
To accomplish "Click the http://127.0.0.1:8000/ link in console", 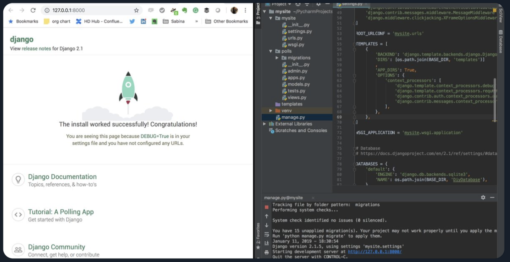I will 375,252.
